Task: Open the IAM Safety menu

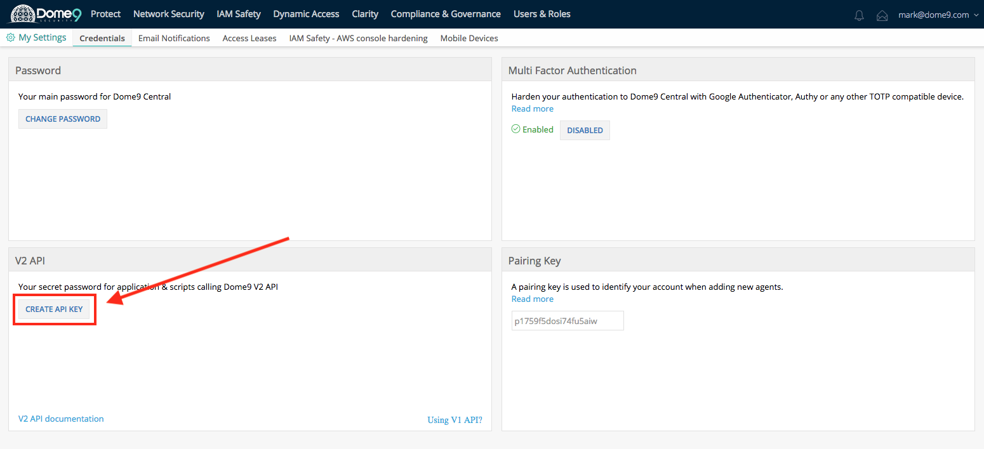Action: (x=239, y=14)
